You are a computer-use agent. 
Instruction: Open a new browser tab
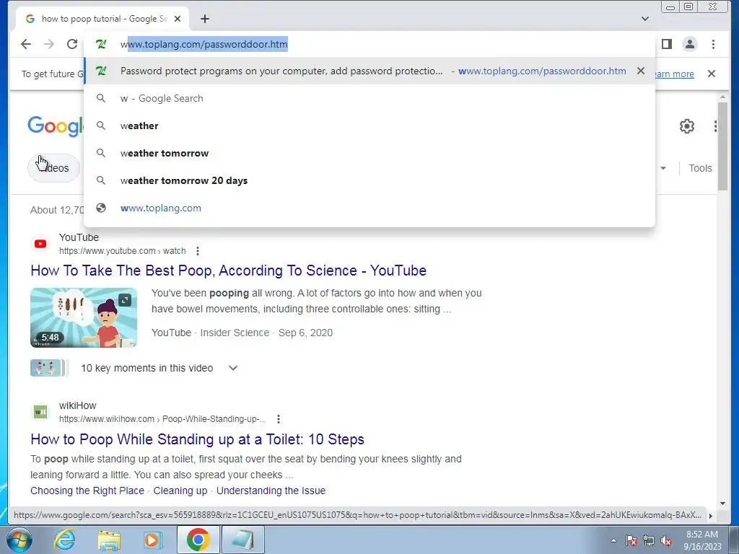coord(204,19)
